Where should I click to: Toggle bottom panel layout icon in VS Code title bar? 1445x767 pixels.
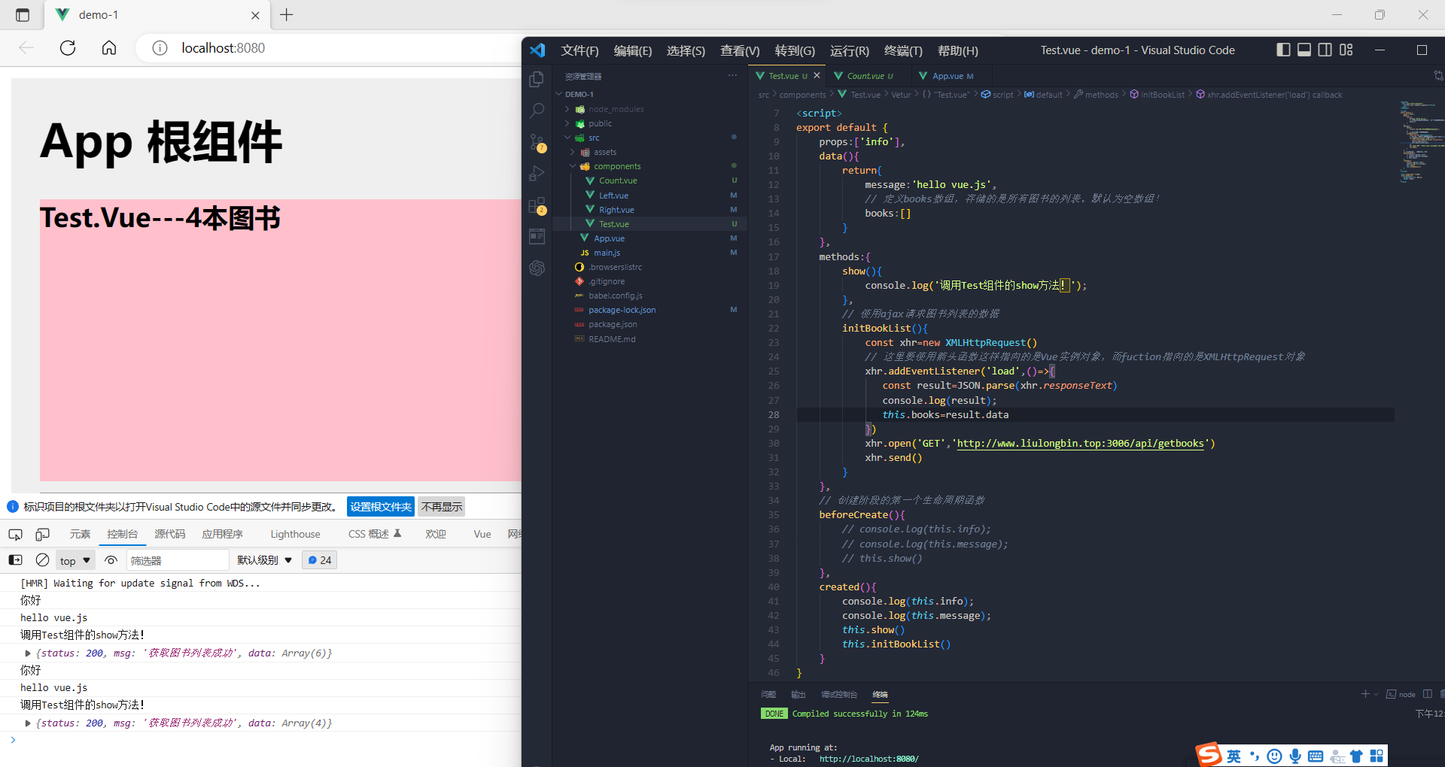point(1304,50)
